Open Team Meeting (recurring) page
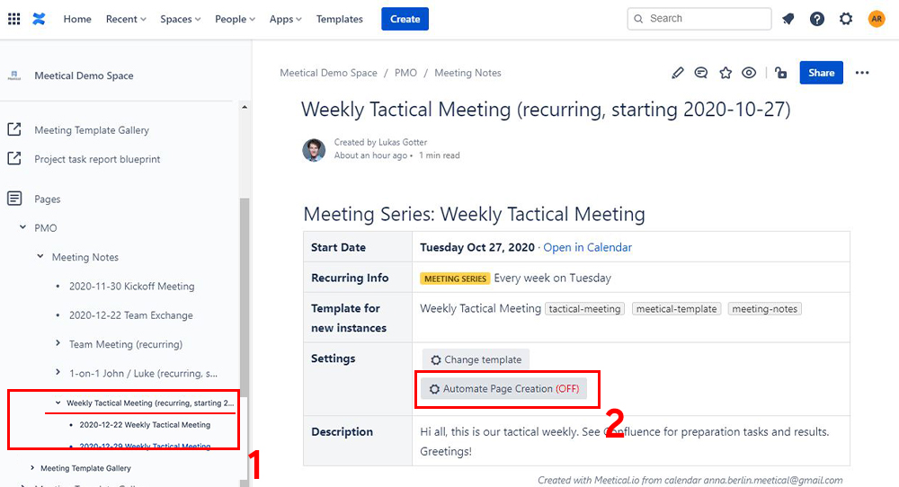Screen dimensions: 899x487 (126, 344)
